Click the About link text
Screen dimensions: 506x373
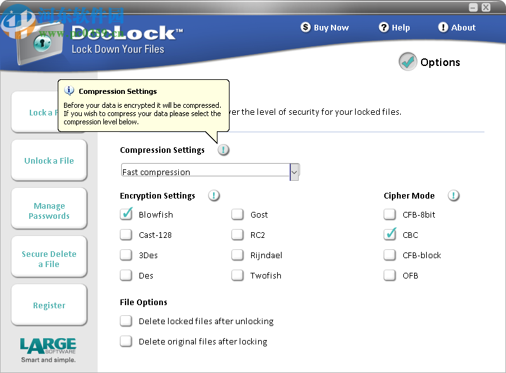click(x=464, y=28)
